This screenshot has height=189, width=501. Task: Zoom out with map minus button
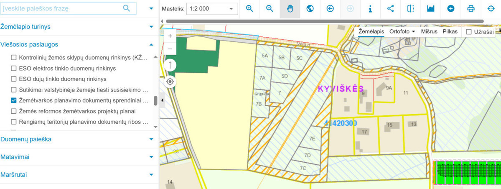coord(170,49)
